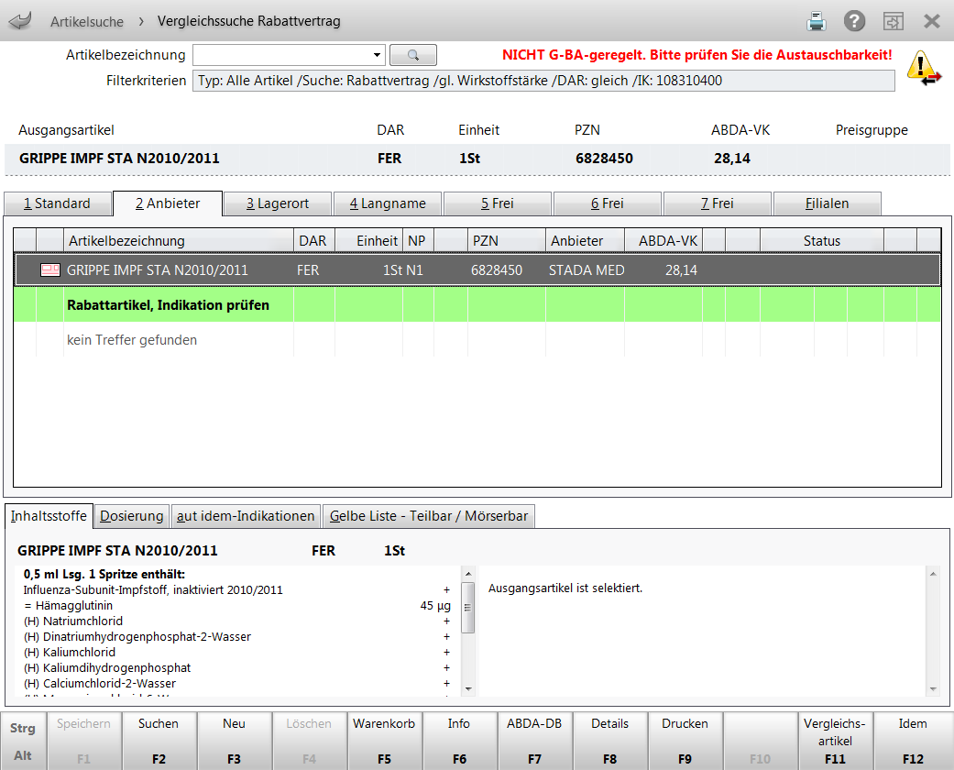Click the Suchen F2 button

(159, 741)
